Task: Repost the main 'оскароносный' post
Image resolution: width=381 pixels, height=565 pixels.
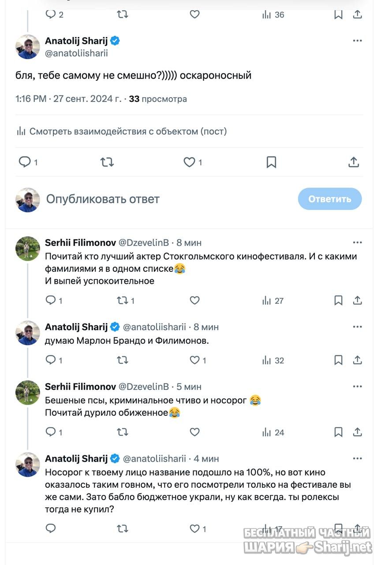Action: pyautogui.click(x=107, y=162)
